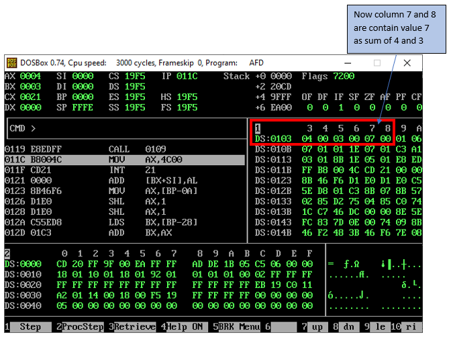Click the DS:0103 memory row address

[273, 139]
